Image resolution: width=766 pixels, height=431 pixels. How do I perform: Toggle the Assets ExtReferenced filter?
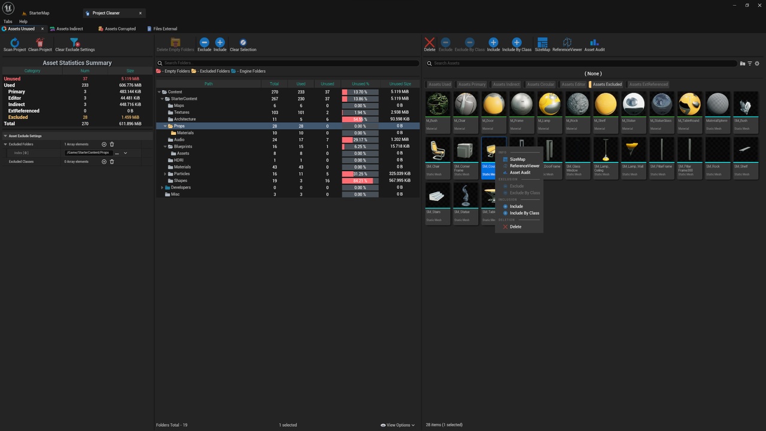click(648, 84)
